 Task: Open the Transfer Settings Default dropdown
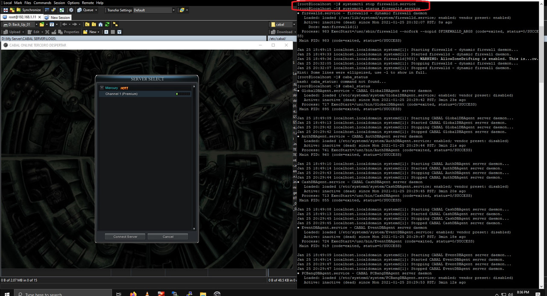point(154,10)
